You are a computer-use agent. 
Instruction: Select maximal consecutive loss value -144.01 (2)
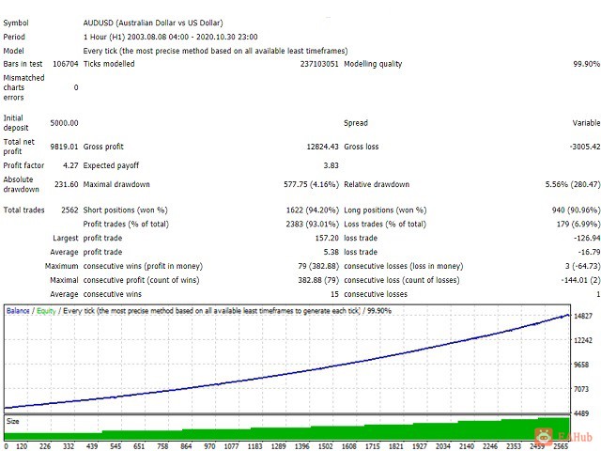pyautogui.click(x=580, y=280)
